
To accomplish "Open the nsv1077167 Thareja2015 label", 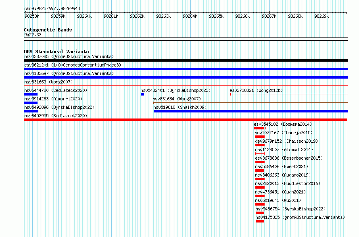I will coord(284,133).
